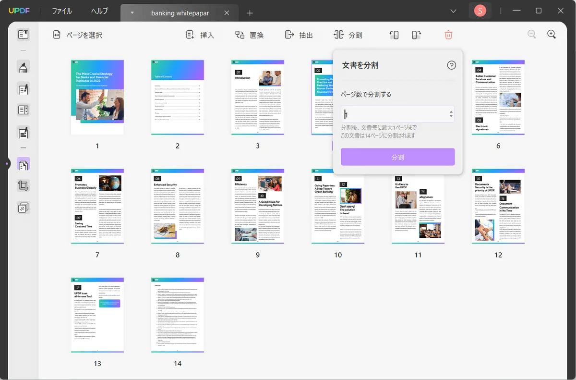Screen dimensions: 576x380
Task: Click the zoom in magnifier icon
Action: pos(552,34)
